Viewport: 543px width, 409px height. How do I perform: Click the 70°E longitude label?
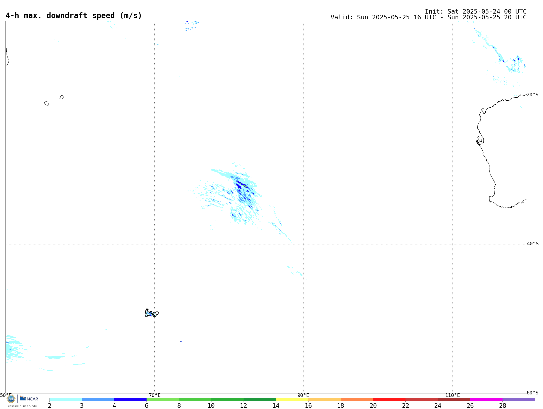(x=155, y=395)
